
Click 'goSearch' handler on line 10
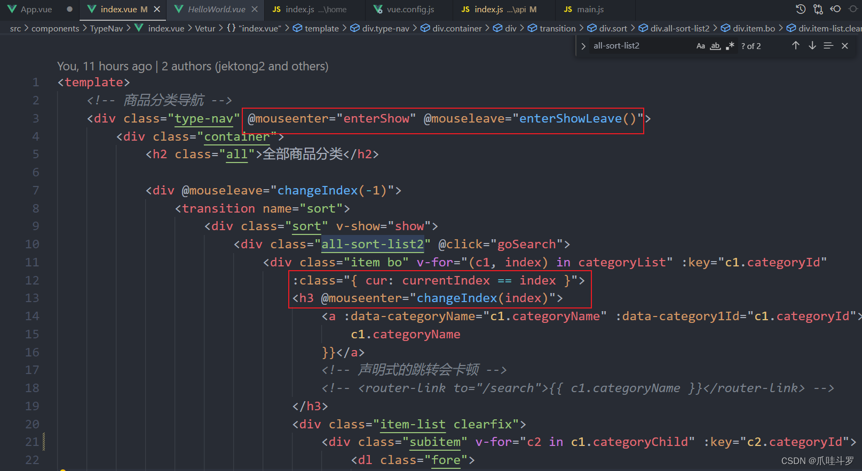527,244
